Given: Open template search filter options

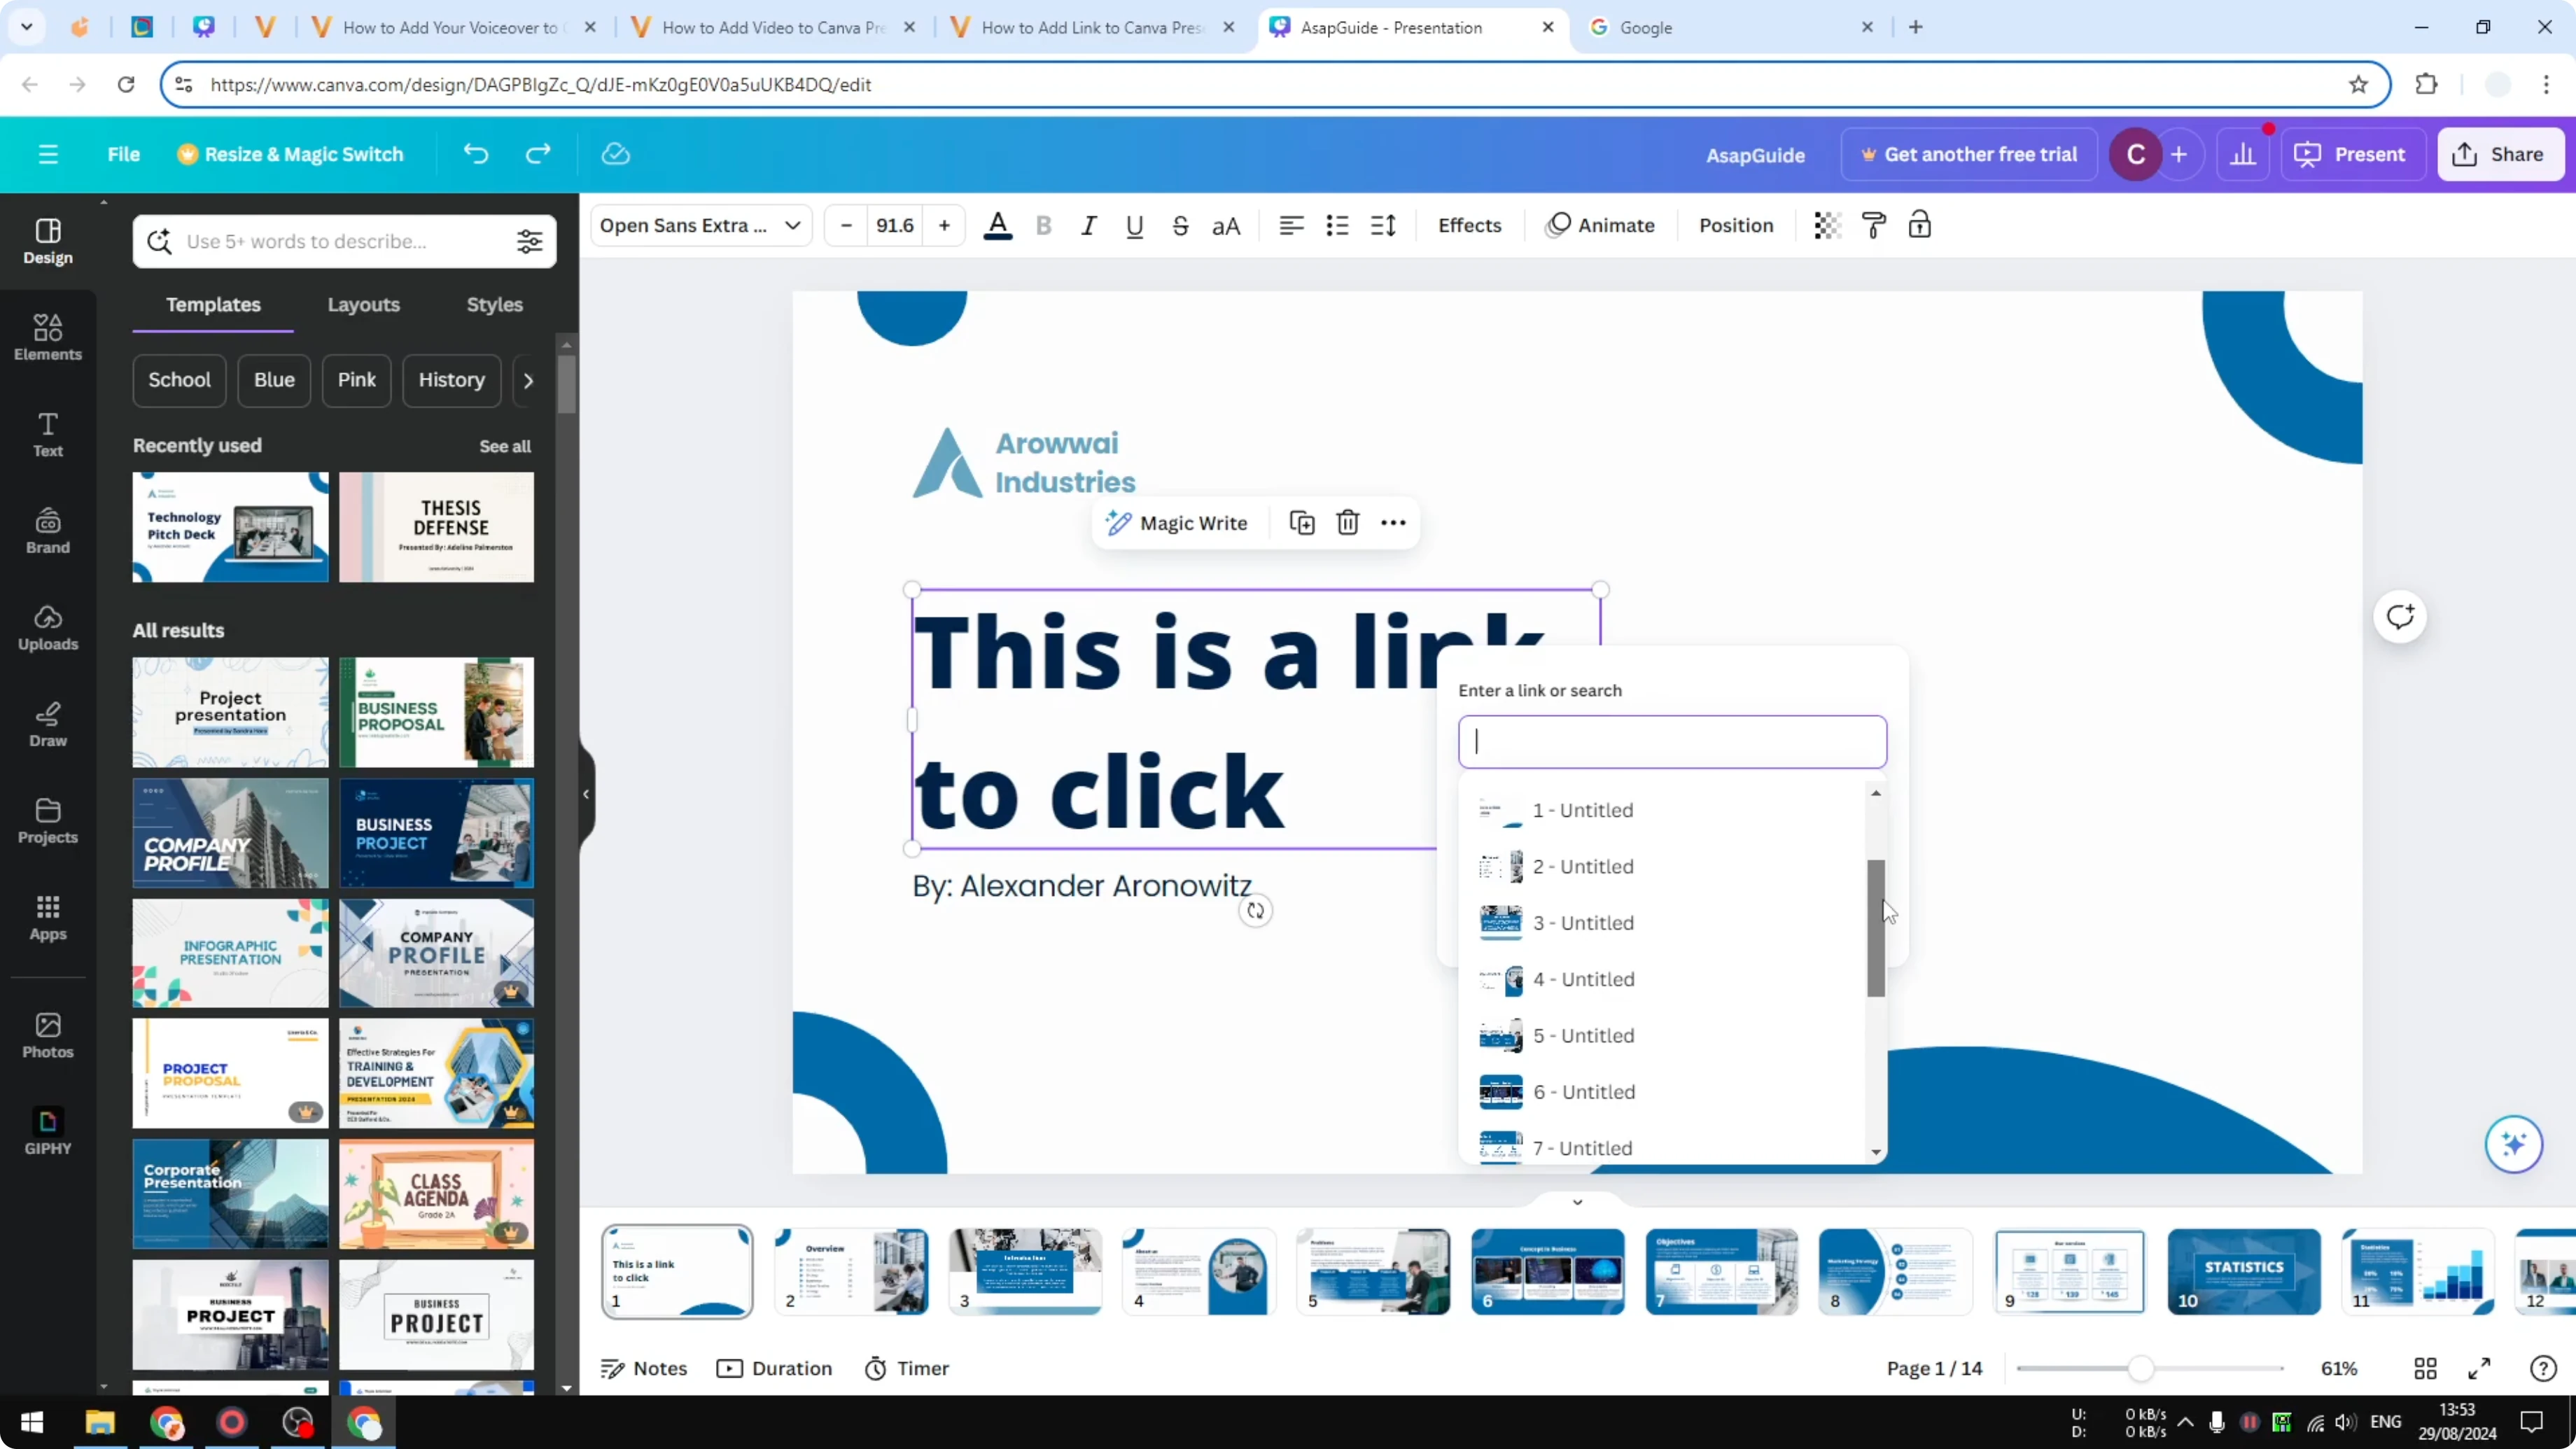Looking at the screenshot, I should [529, 241].
